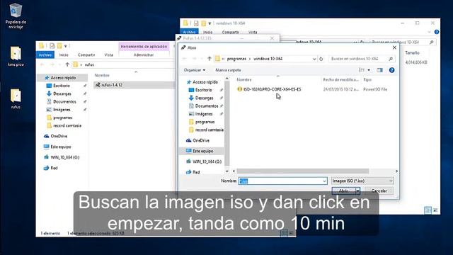Image resolution: width=453 pixels, height=255 pixels.
Task: Select ISO-10240.PRO-CORE-X64-ES-ES file in Abrir dialog
Action: (269, 89)
